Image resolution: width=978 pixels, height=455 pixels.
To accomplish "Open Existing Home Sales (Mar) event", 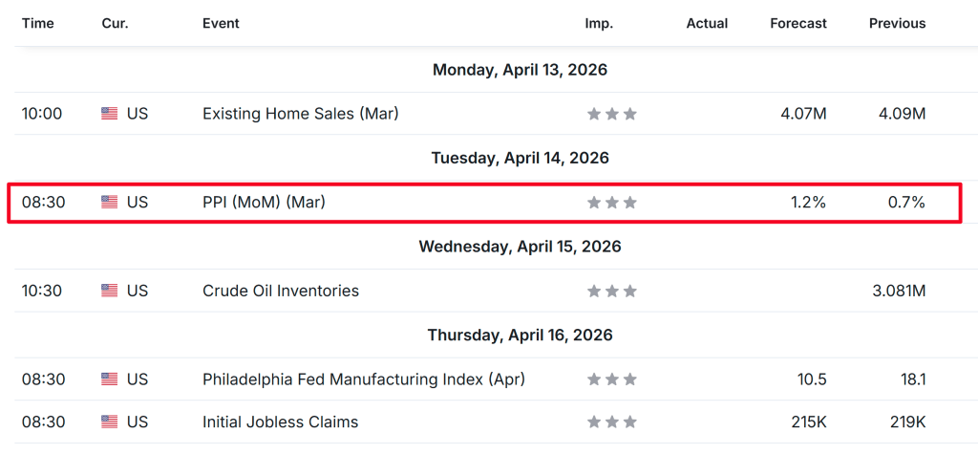I will [300, 114].
